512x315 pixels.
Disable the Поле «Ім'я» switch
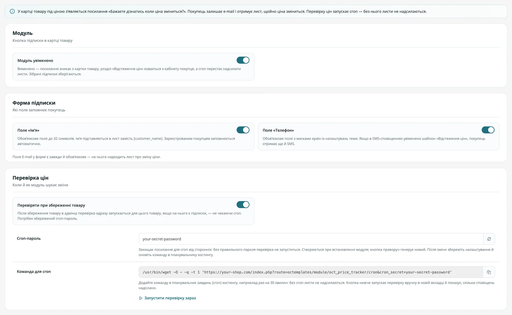pyautogui.click(x=243, y=130)
